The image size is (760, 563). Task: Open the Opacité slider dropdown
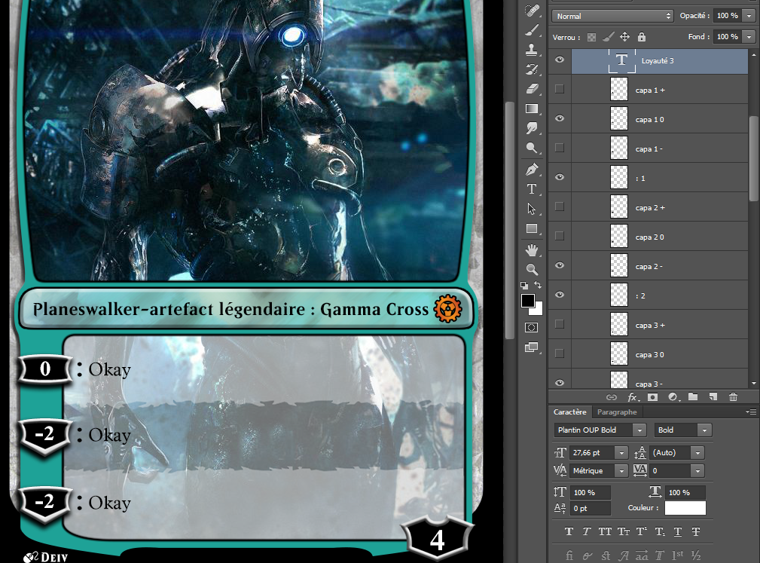[x=749, y=16]
